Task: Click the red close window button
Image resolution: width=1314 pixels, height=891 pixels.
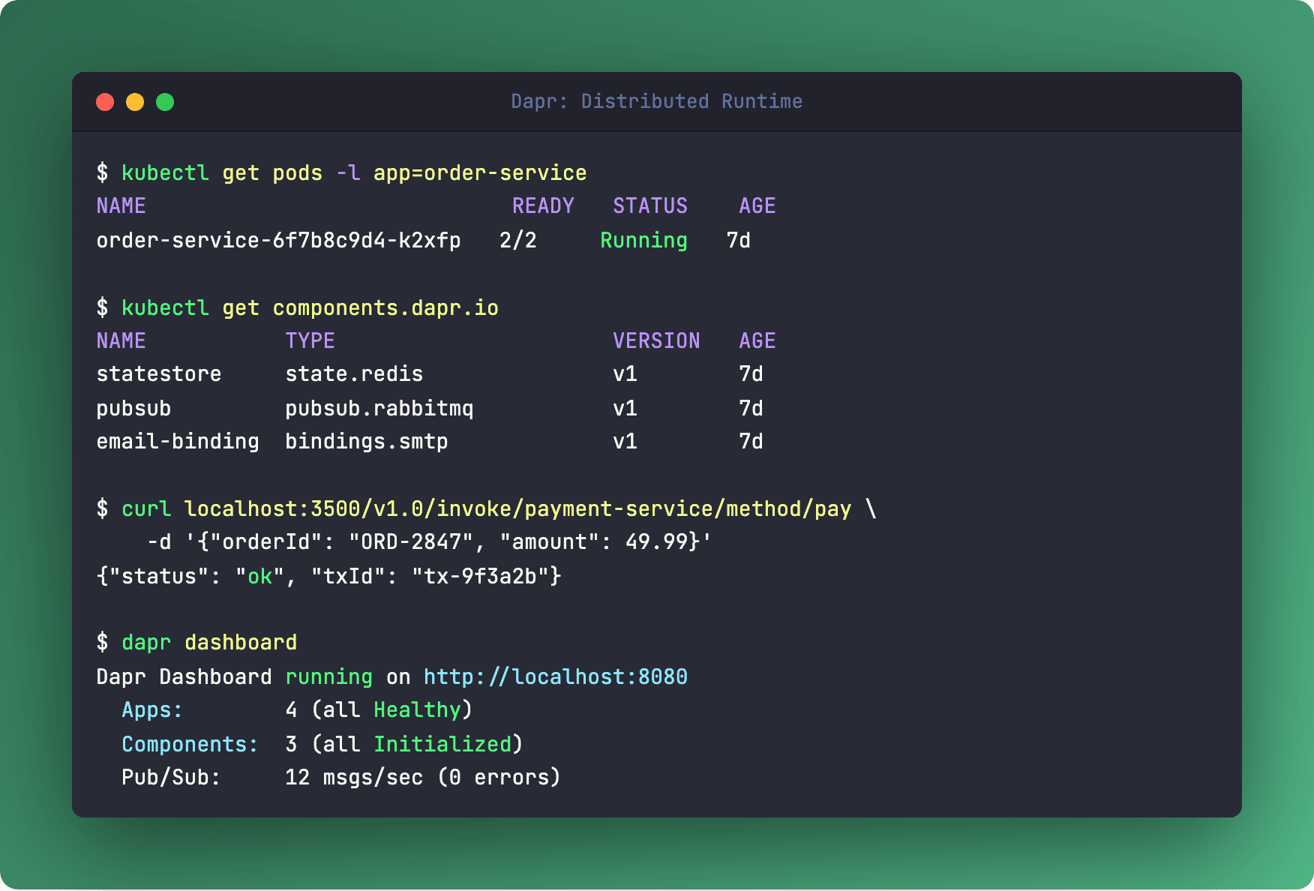Action: click(x=105, y=102)
